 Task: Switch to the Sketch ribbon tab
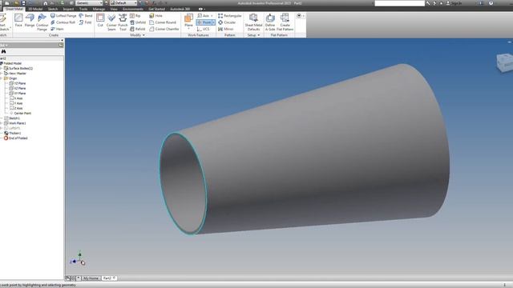53,9
